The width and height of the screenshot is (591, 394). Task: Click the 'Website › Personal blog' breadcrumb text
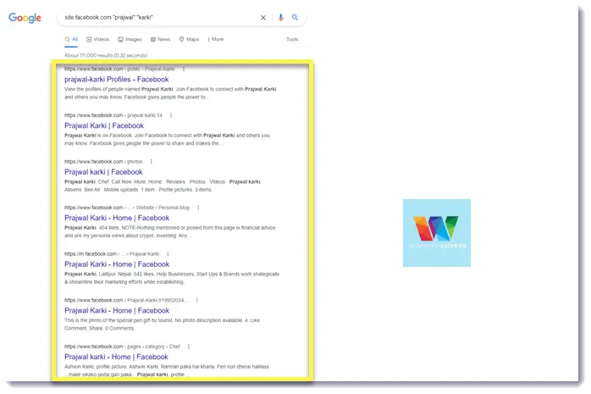[163, 208]
